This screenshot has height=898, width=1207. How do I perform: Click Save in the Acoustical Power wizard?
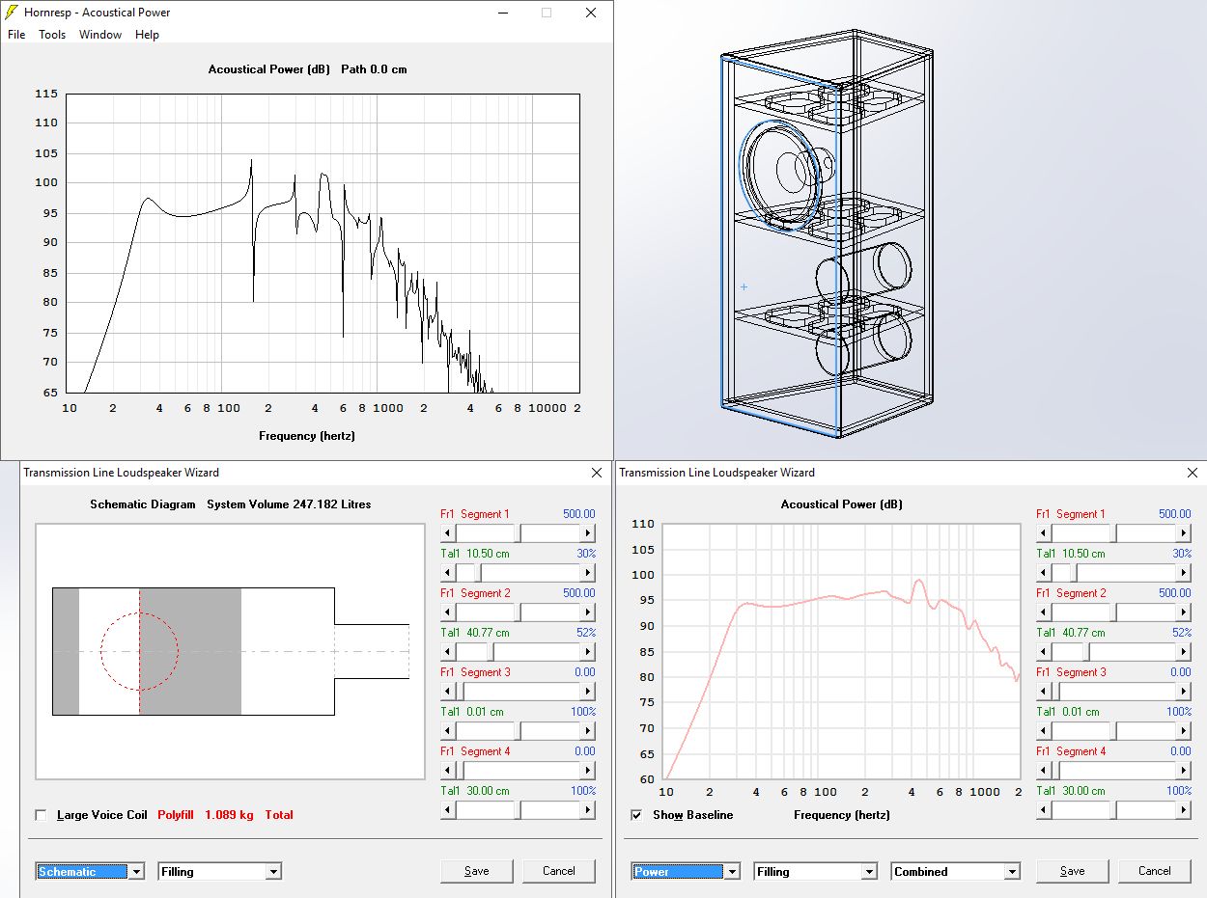coord(1073,871)
